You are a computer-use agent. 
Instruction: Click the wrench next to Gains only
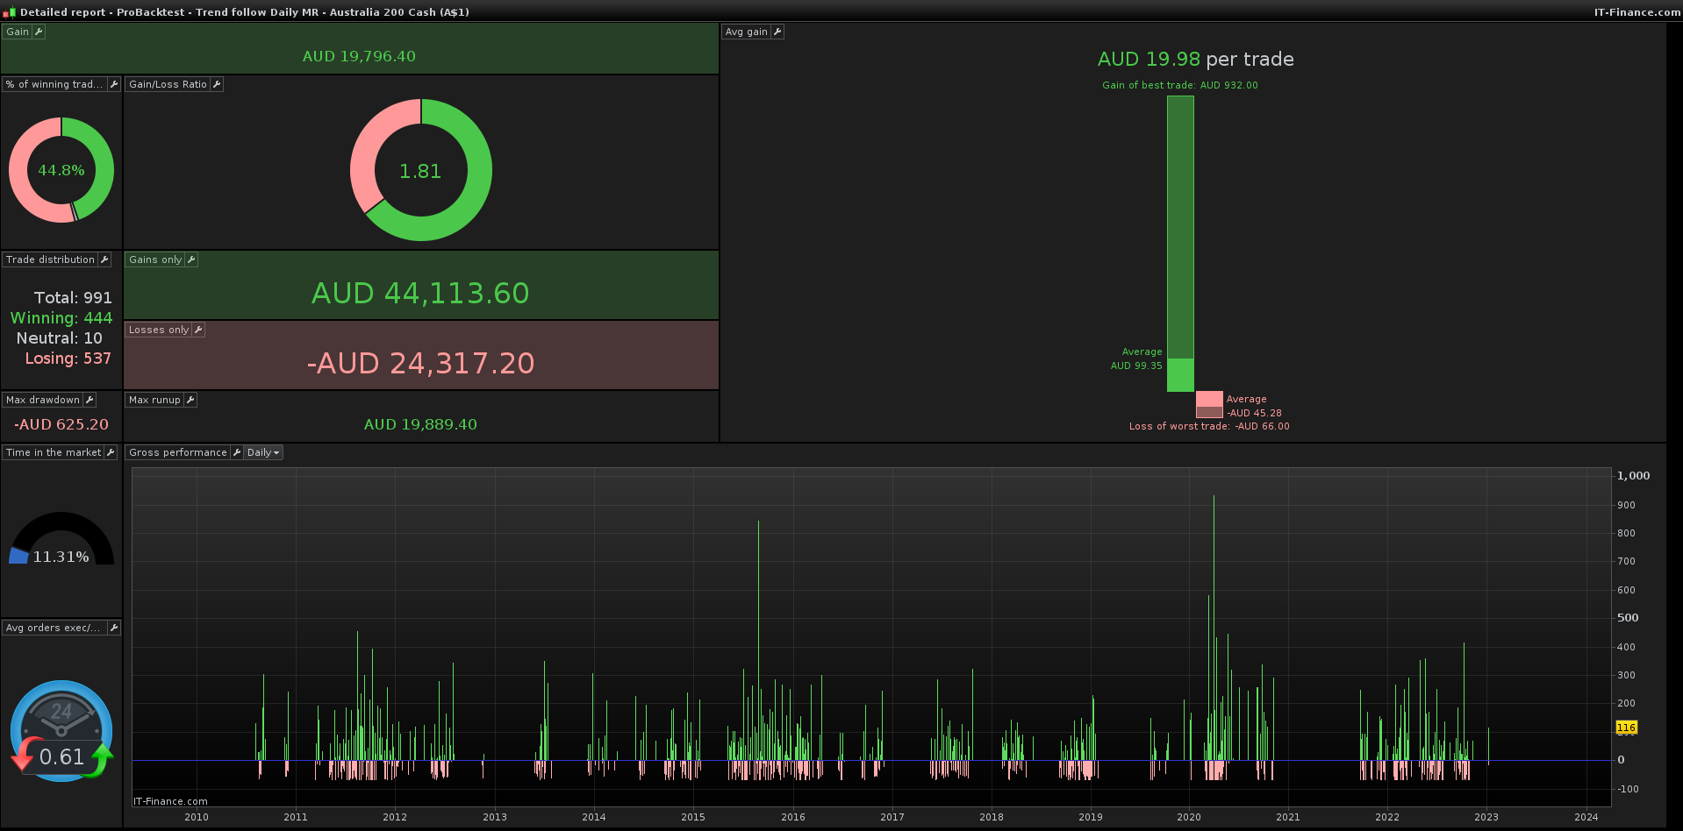click(x=191, y=259)
